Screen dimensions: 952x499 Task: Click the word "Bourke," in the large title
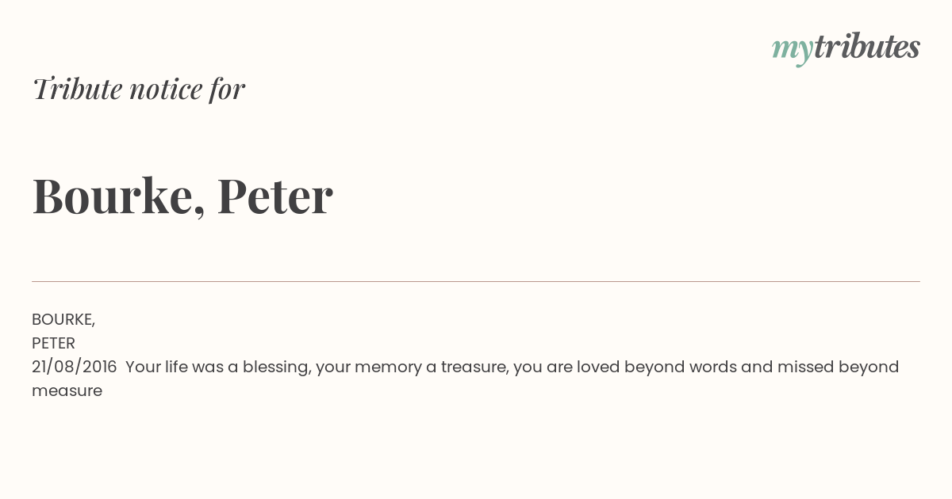119,196
